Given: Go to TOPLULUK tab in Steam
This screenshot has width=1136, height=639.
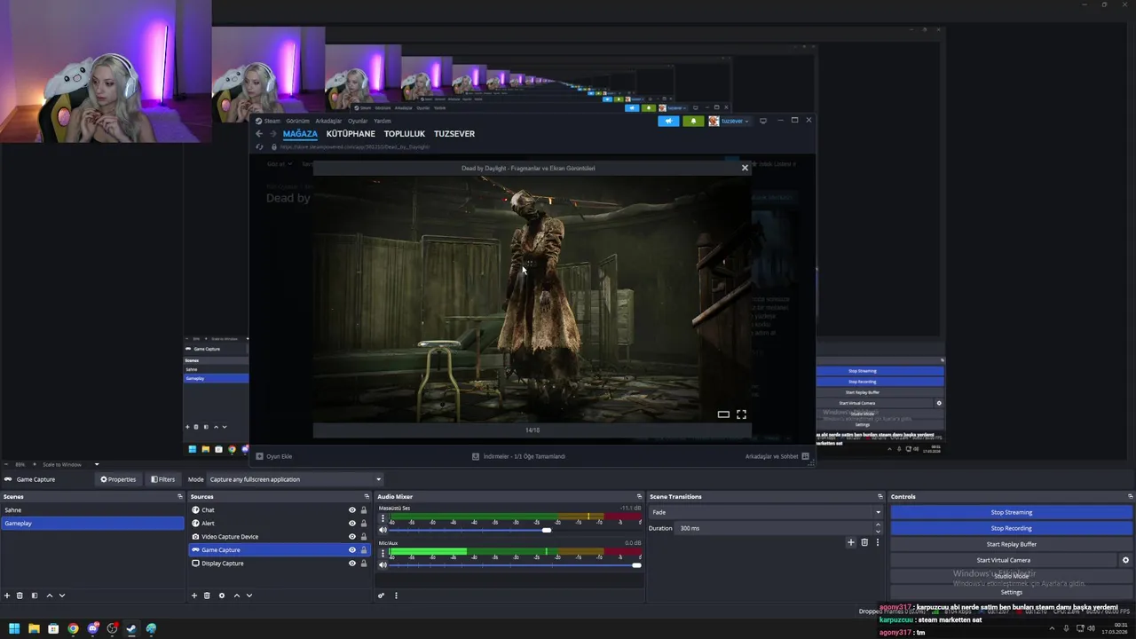Looking at the screenshot, I should (405, 134).
